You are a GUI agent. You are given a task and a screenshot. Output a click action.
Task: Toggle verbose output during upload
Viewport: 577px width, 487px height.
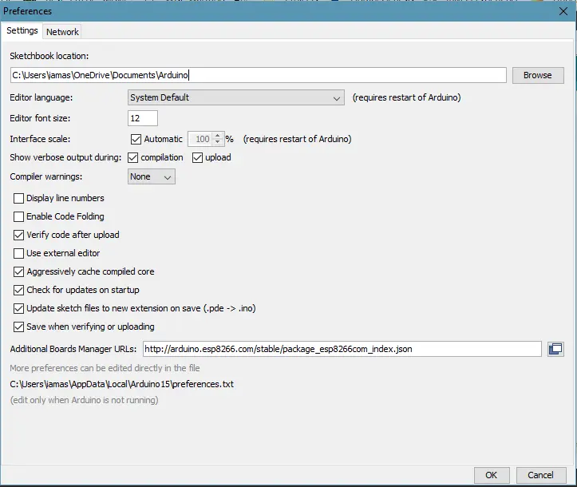click(198, 157)
